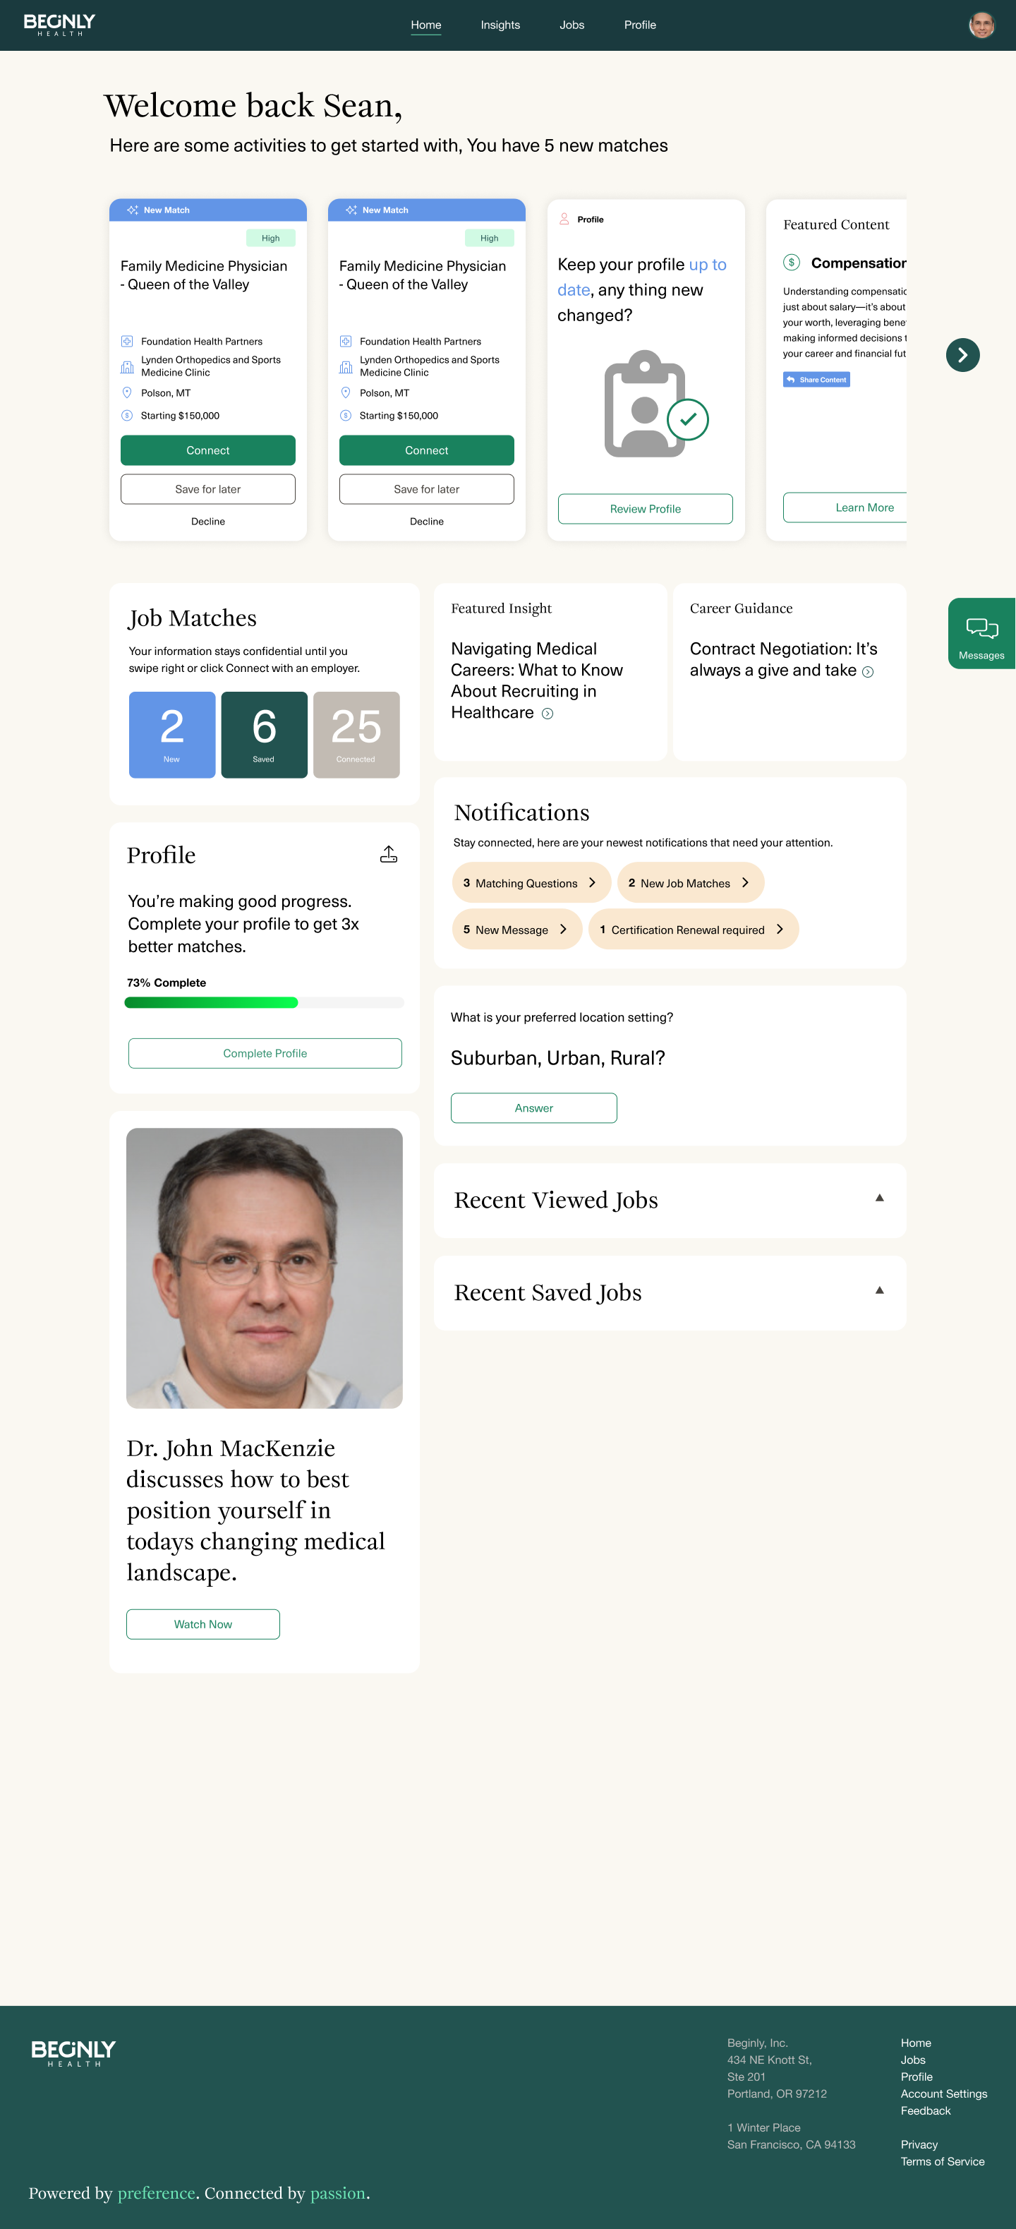1016x2229 pixels.
Task: Click the Share Content icon button
Action: pos(816,379)
